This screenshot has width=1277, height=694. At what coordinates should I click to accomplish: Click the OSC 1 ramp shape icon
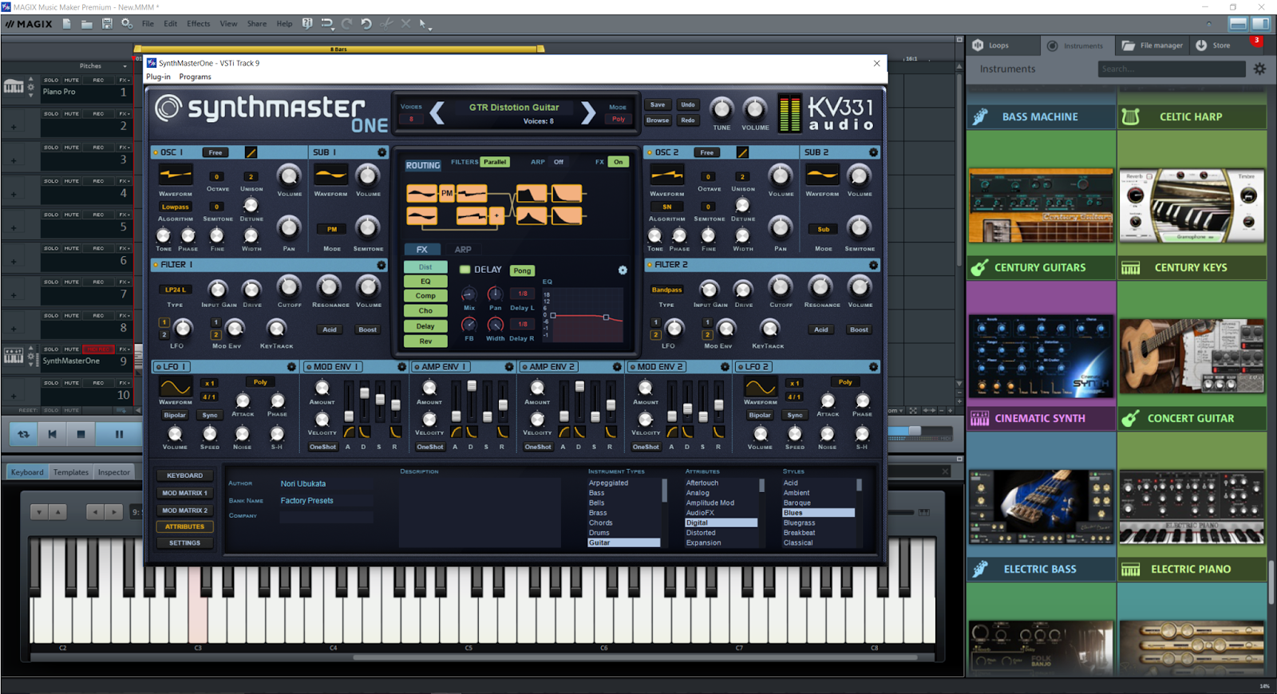tap(251, 152)
